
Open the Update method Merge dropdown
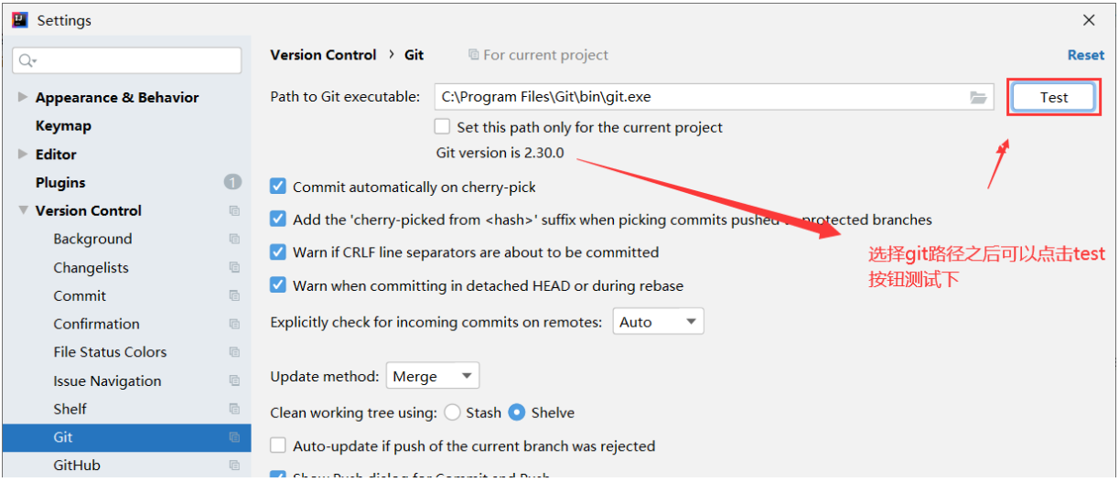432,376
